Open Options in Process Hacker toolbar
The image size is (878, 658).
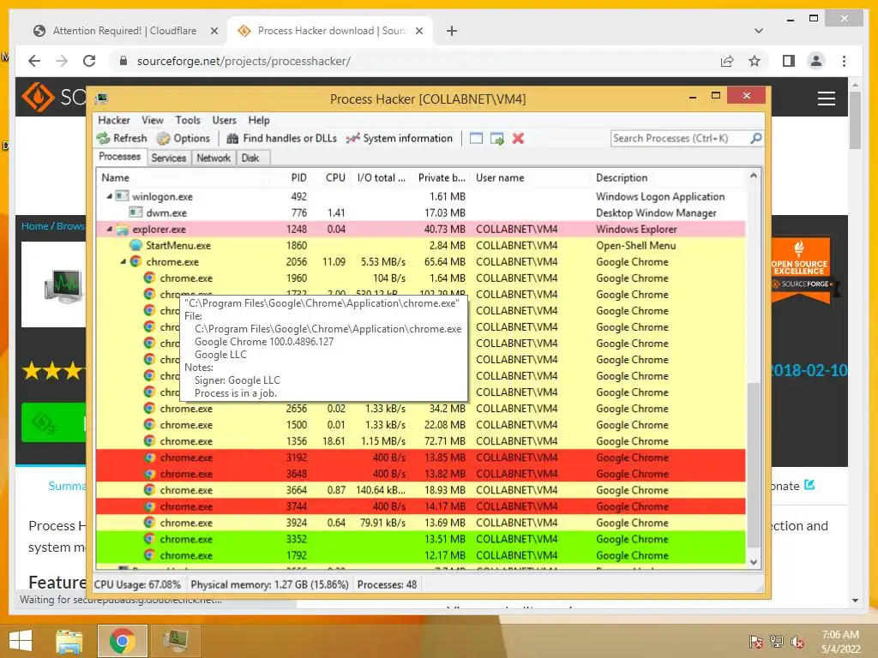(183, 138)
